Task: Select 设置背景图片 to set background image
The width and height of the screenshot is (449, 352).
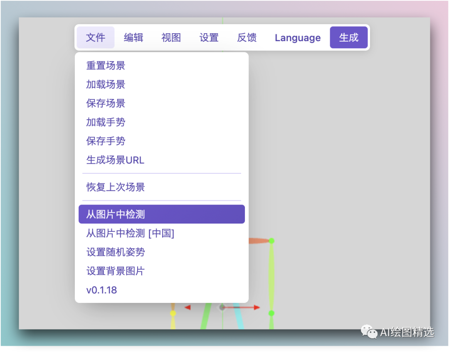Action: 115,271
